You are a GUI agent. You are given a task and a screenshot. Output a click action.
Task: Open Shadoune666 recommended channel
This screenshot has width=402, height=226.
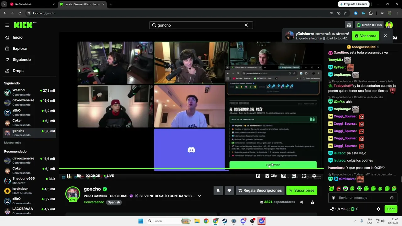[x=30, y=180]
